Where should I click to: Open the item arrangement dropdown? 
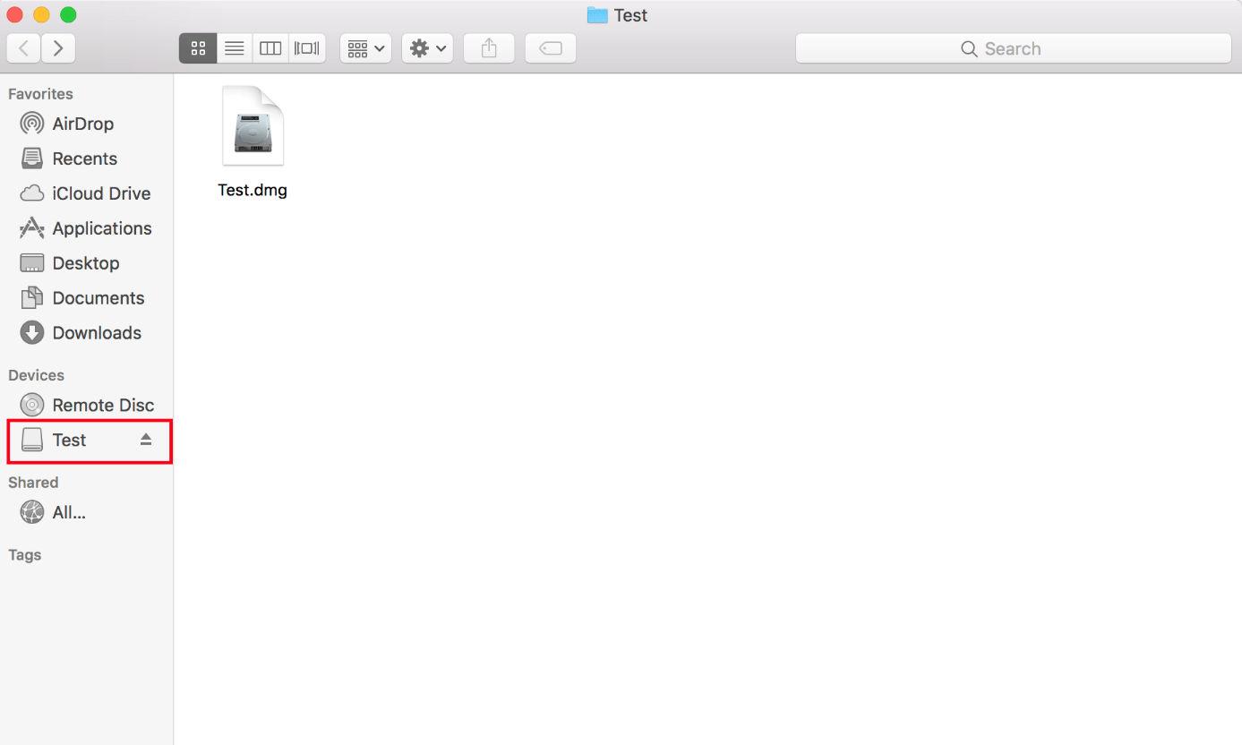(365, 48)
